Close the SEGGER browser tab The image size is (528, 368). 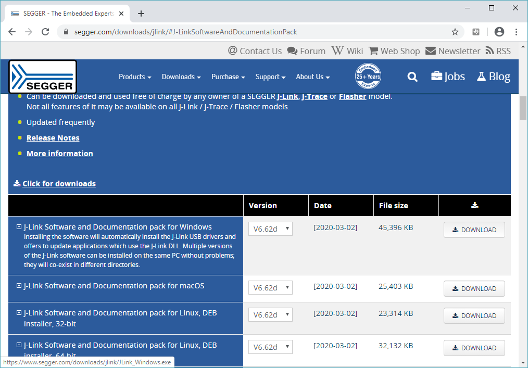coord(121,14)
